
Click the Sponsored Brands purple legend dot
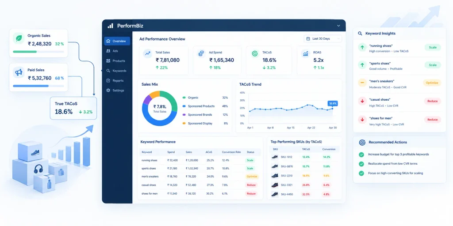click(x=184, y=115)
